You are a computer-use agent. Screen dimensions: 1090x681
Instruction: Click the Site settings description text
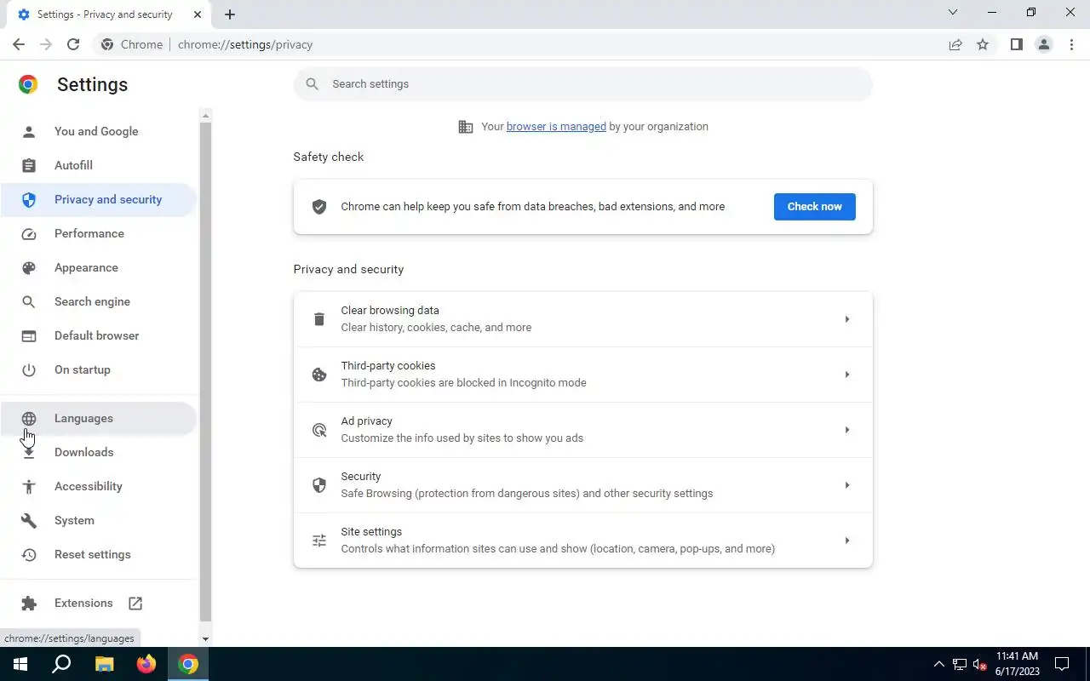point(558,549)
